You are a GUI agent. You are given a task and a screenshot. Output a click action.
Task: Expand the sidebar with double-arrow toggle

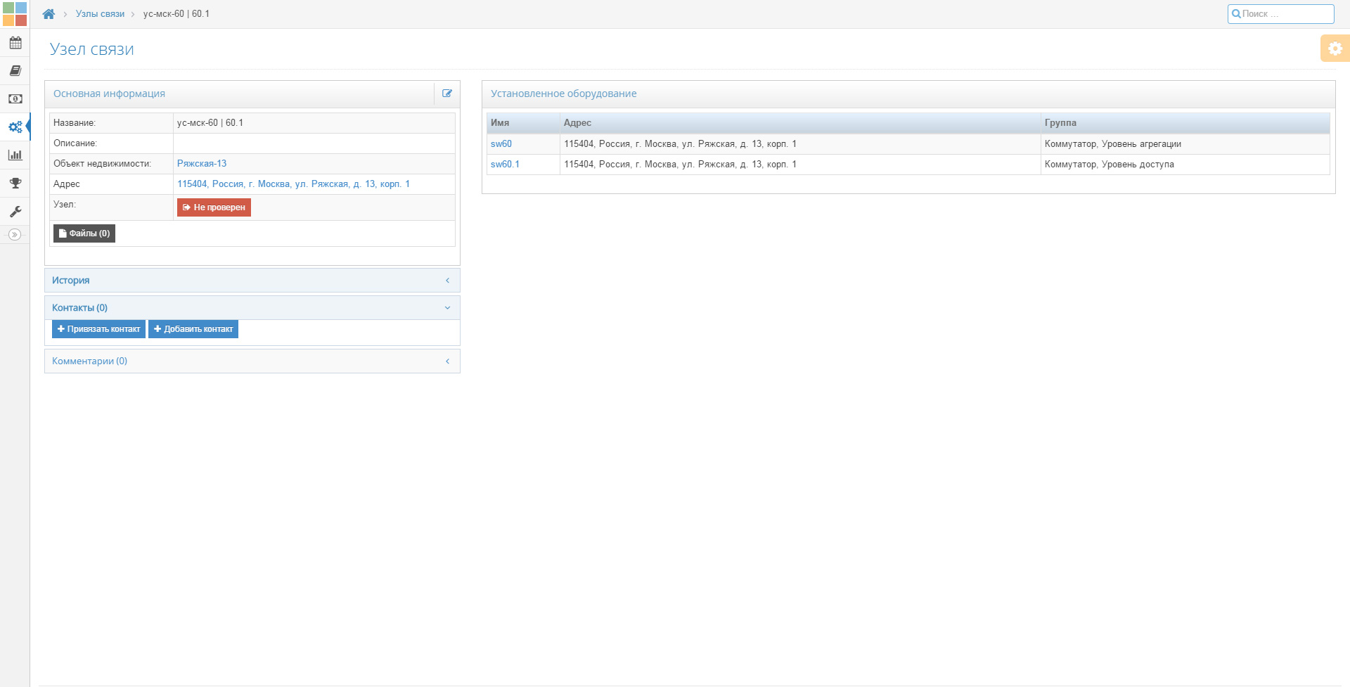pyautogui.click(x=15, y=235)
